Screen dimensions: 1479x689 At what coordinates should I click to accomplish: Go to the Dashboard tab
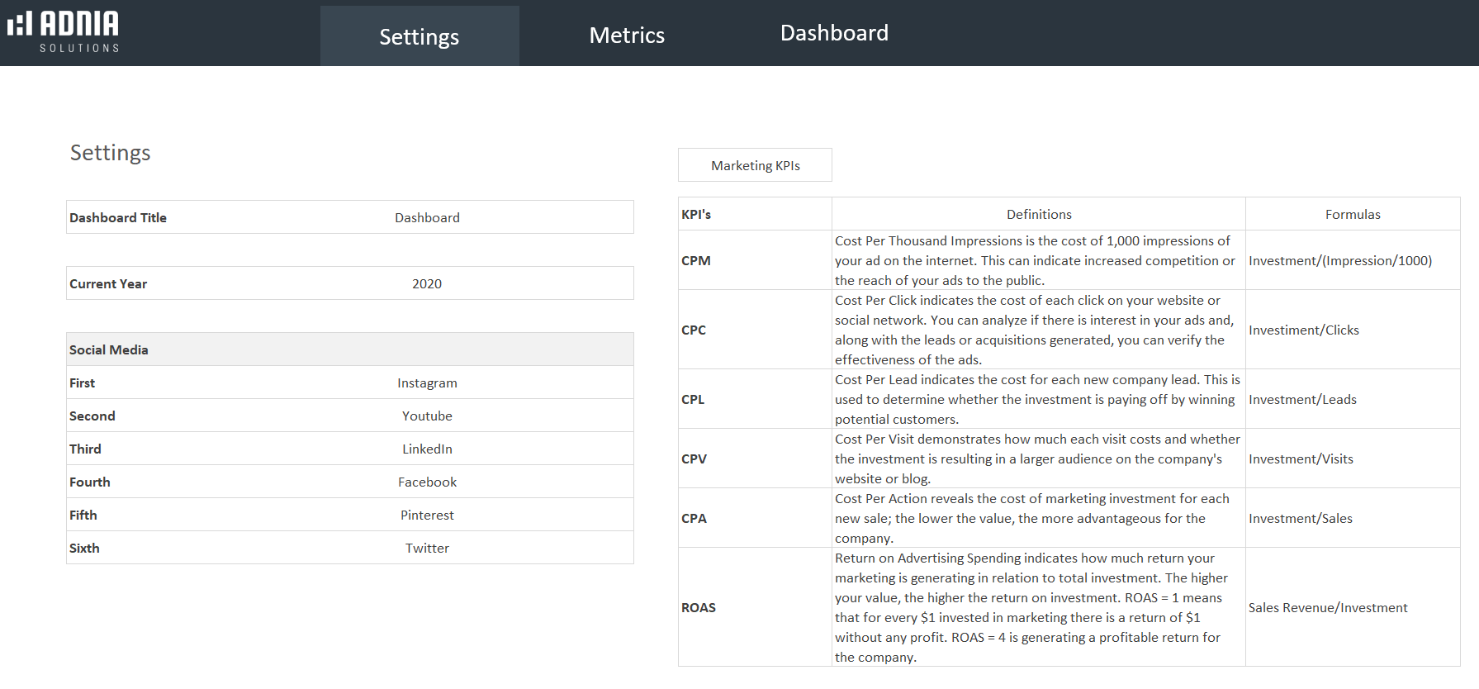(833, 33)
